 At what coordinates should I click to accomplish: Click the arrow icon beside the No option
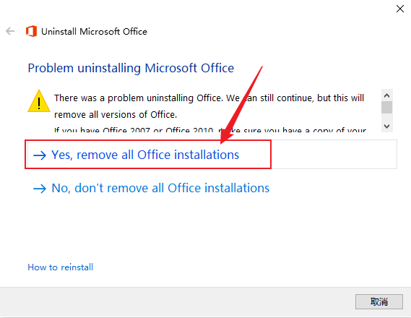pos(40,188)
